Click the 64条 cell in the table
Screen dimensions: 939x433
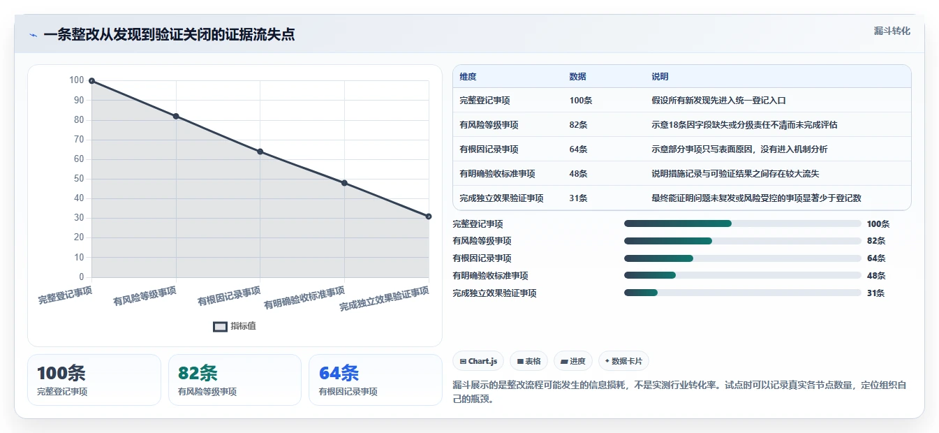click(578, 149)
